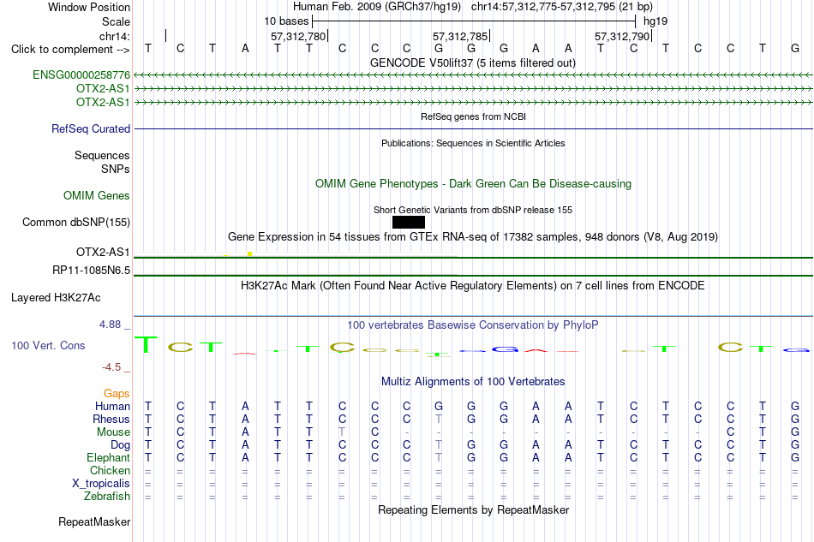Image resolution: width=814 pixels, height=542 pixels.
Task: Click the Common dbSNP(155) label
Action: click(76, 222)
